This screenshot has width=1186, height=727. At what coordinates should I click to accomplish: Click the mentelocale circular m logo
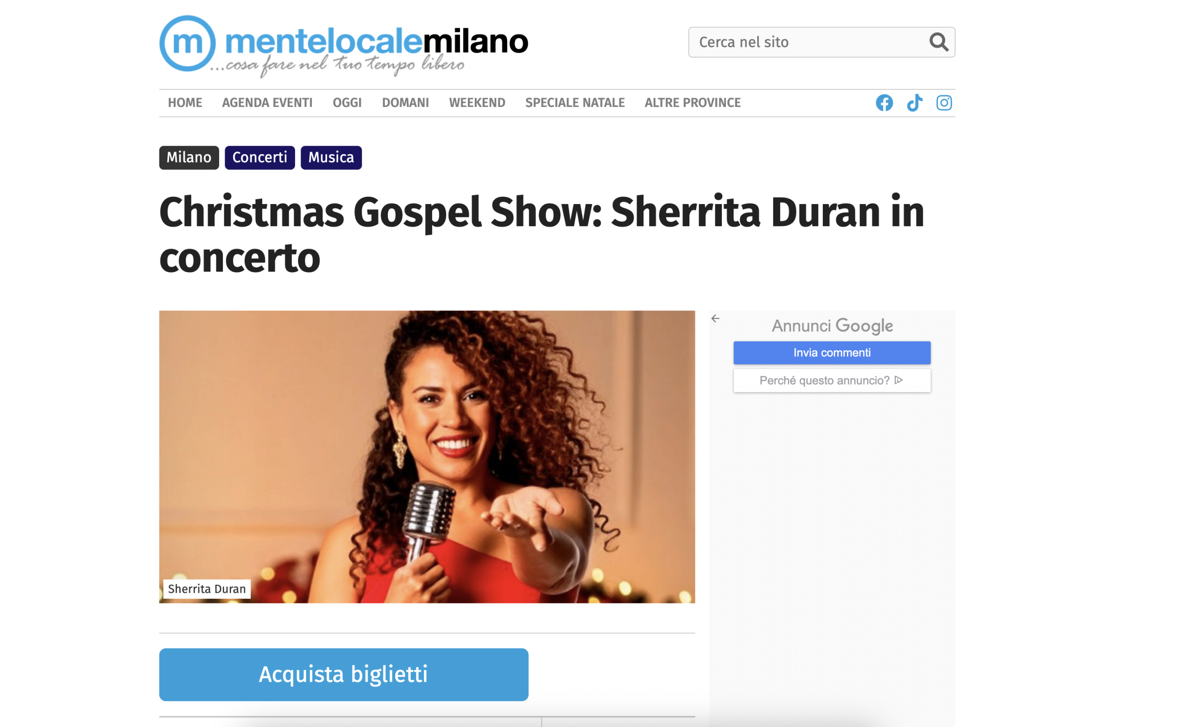(188, 43)
